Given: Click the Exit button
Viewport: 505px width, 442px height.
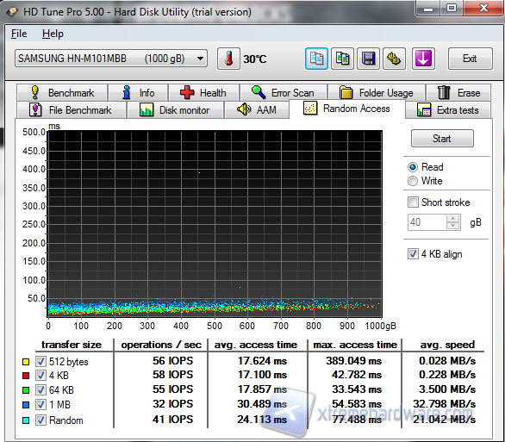Looking at the screenshot, I should (x=470, y=59).
